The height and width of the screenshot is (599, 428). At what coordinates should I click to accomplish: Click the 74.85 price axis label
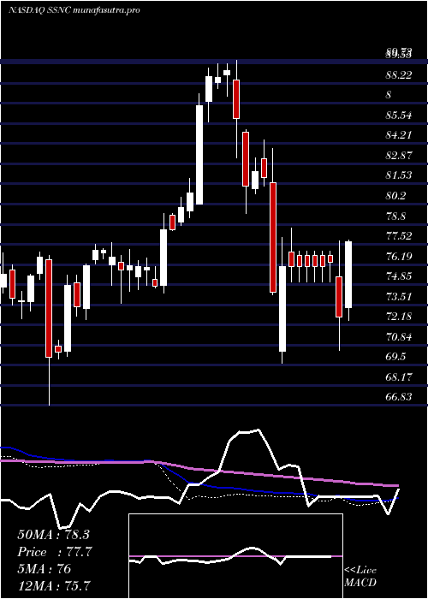tap(398, 276)
